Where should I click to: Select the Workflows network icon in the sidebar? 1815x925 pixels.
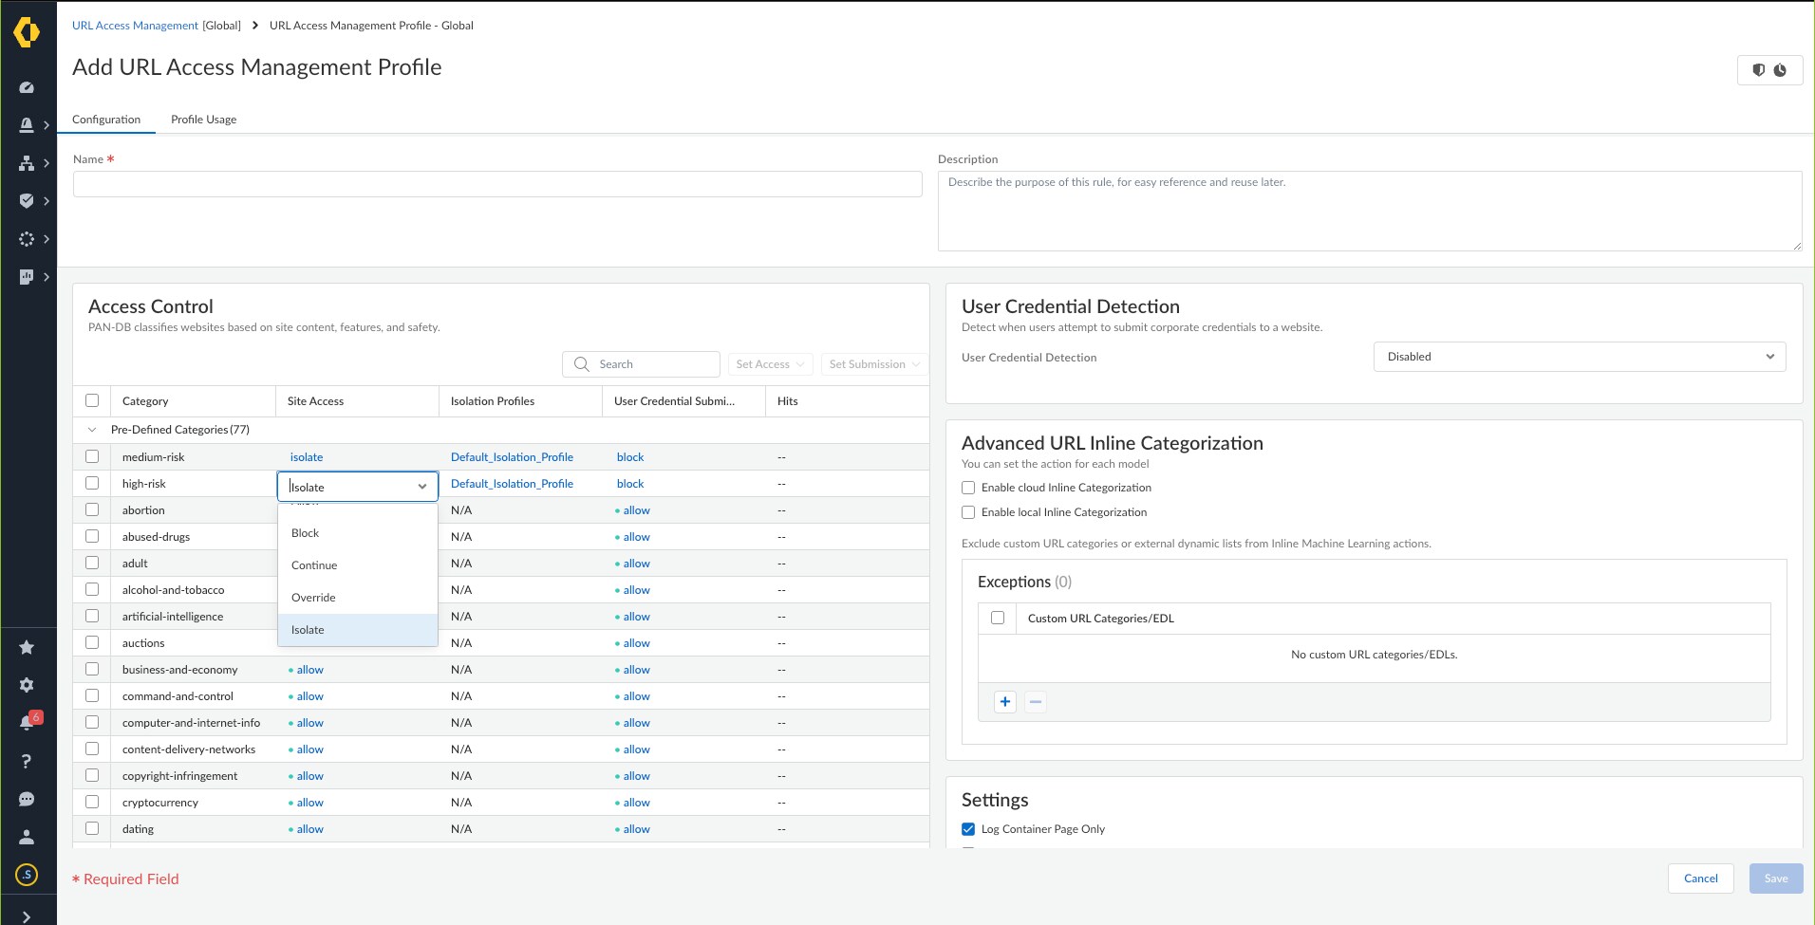28,162
